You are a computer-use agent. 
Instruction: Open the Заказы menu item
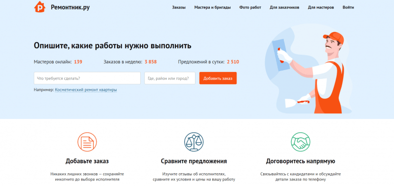click(179, 7)
